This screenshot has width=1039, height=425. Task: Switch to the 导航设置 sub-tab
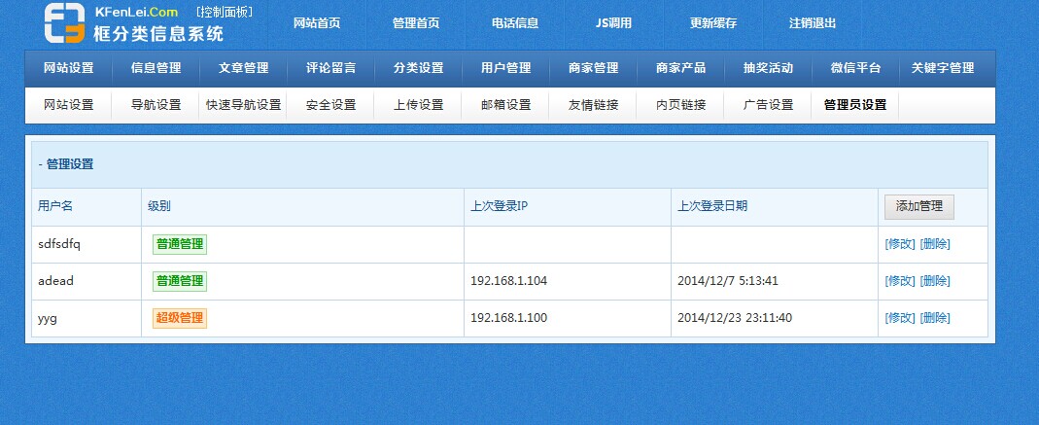click(x=156, y=105)
